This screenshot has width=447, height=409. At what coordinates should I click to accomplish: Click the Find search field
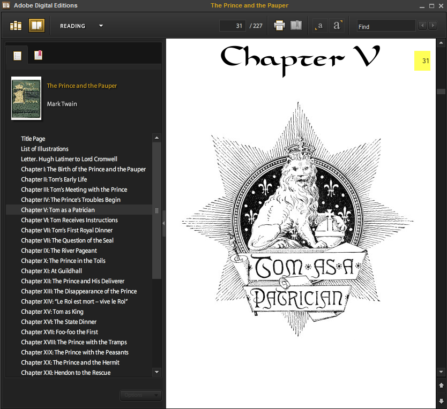point(385,26)
